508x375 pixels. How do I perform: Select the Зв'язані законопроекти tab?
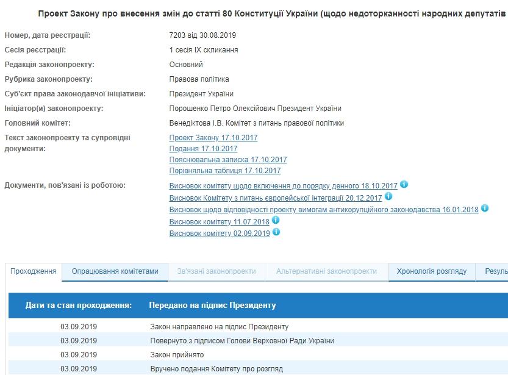pyautogui.click(x=216, y=271)
